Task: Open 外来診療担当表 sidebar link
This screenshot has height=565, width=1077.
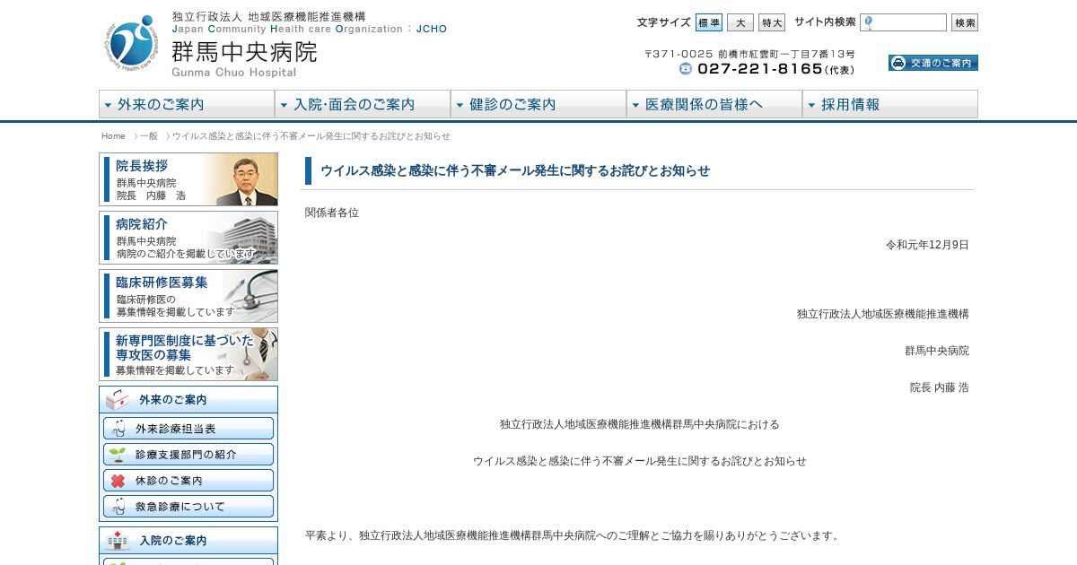Action: (188, 429)
